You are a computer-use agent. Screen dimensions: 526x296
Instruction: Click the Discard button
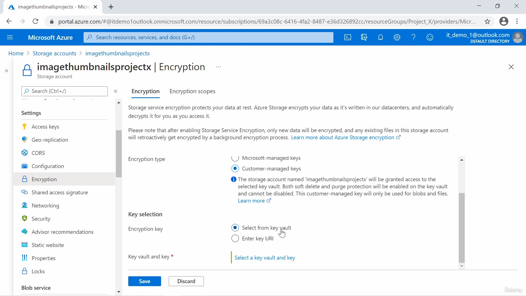tap(186, 281)
